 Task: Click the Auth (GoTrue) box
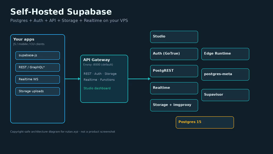(x=174, y=54)
